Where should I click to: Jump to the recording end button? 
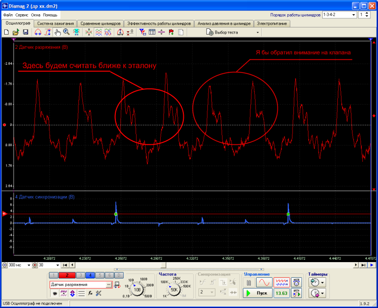point(363,265)
